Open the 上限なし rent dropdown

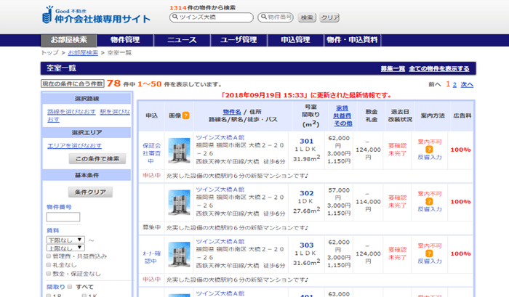tap(64, 248)
